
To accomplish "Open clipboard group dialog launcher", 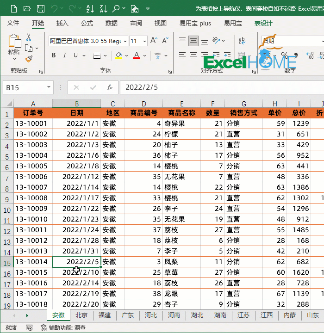I will [x=41, y=72].
